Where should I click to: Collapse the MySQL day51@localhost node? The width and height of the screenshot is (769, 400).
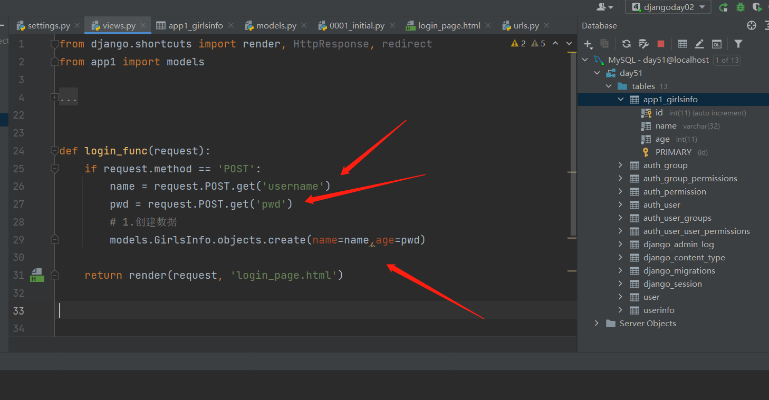[584, 60]
